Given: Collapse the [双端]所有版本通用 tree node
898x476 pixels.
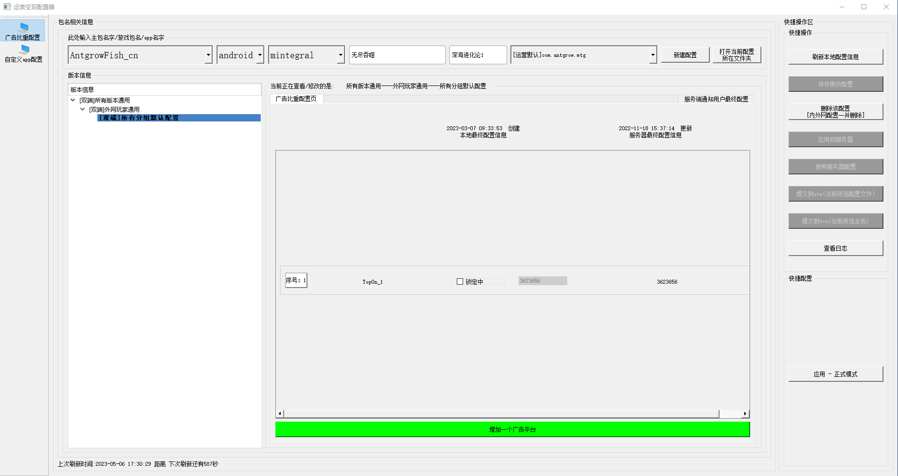Looking at the screenshot, I should [x=73, y=100].
